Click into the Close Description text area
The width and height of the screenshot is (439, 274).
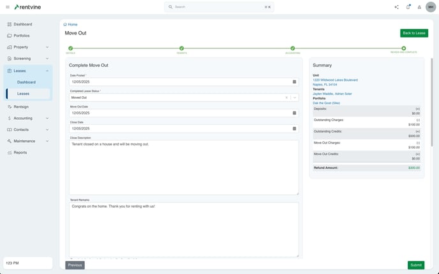[184, 167]
